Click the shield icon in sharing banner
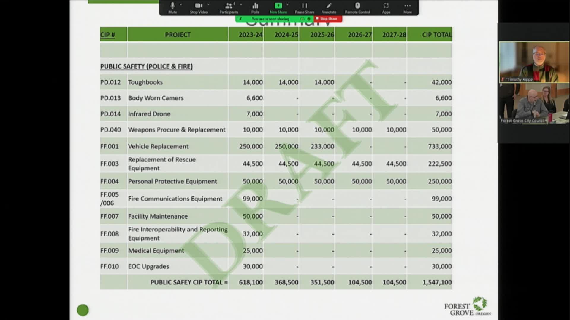The height and width of the screenshot is (320, 570). tap(309, 19)
